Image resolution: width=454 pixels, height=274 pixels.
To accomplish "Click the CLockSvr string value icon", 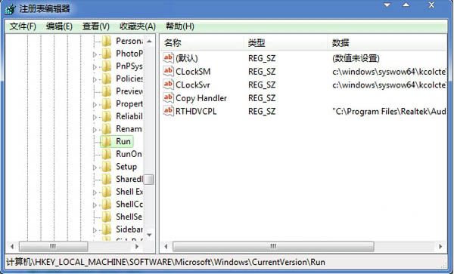I will 168,85.
